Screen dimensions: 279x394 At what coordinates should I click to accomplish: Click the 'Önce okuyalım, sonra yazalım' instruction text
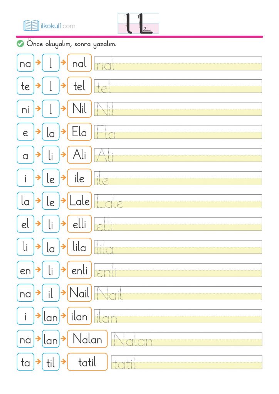pos(71,44)
